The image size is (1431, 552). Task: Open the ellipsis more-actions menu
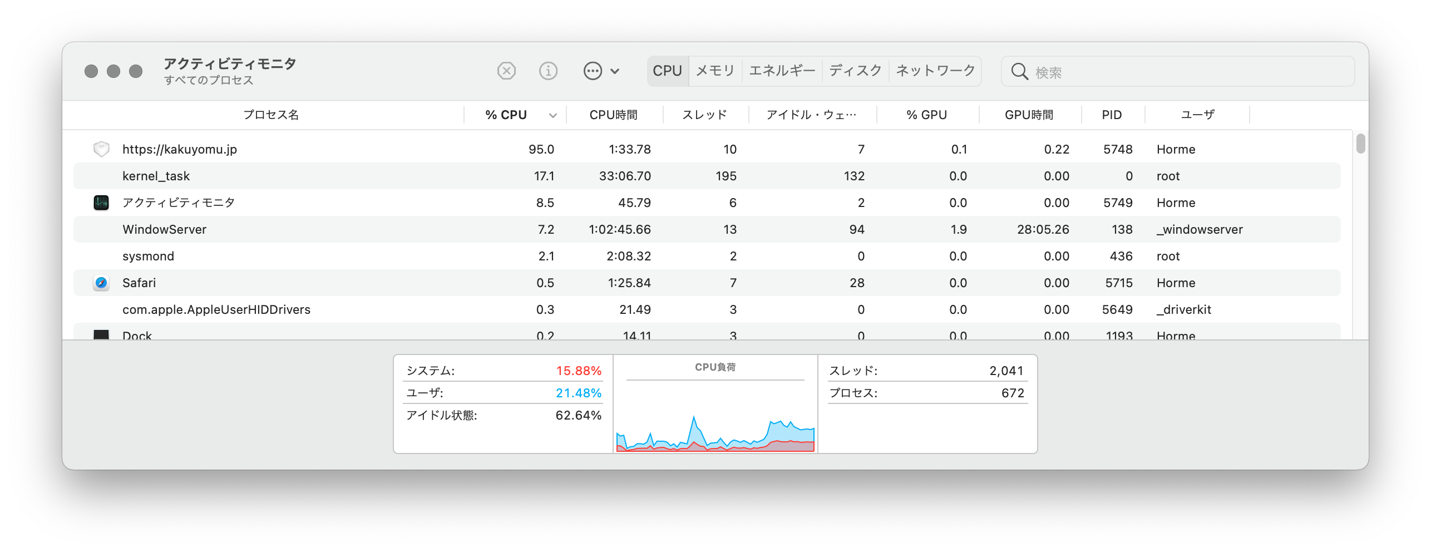click(x=600, y=71)
